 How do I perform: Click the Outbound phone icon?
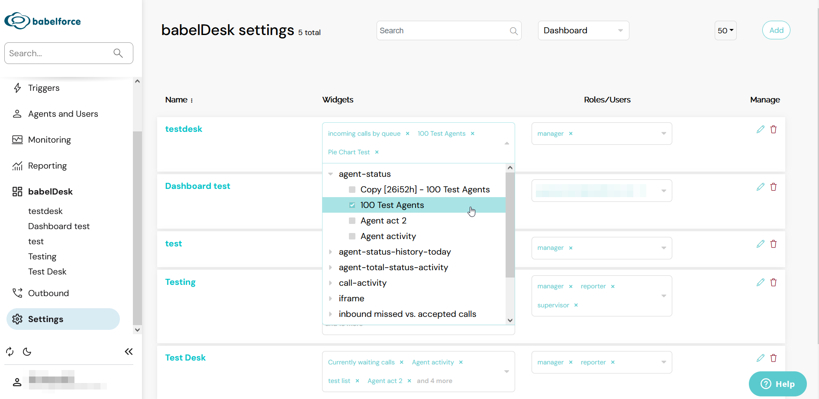point(17,293)
